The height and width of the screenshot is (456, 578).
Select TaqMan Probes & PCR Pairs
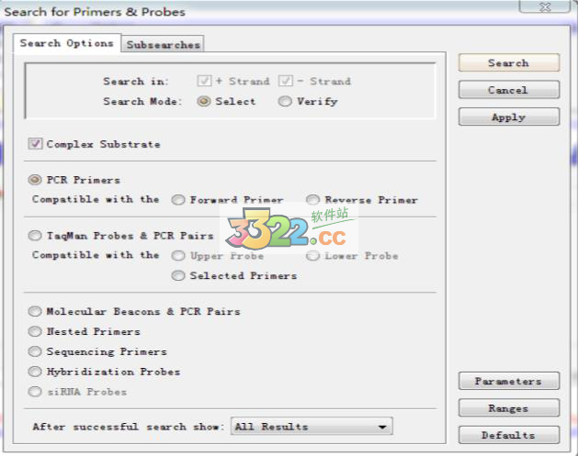pyautogui.click(x=35, y=236)
